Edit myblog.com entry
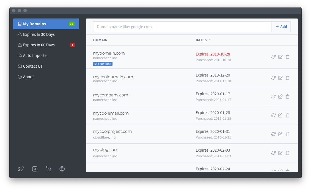Screen dimensions: 311x190 280,153
